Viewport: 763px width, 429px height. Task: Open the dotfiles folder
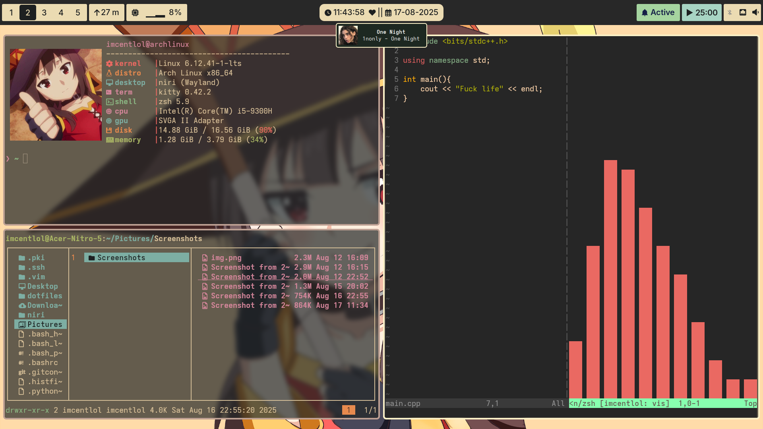point(44,296)
